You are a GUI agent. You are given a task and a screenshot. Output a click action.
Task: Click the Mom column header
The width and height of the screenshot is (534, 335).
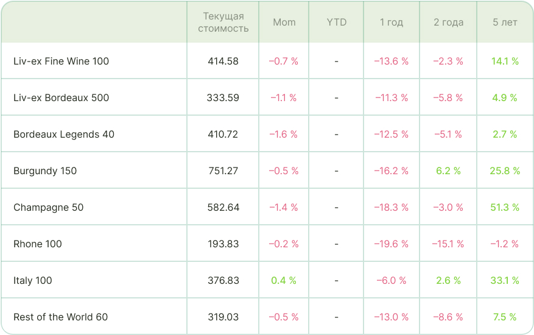pyautogui.click(x=284, y=22)
